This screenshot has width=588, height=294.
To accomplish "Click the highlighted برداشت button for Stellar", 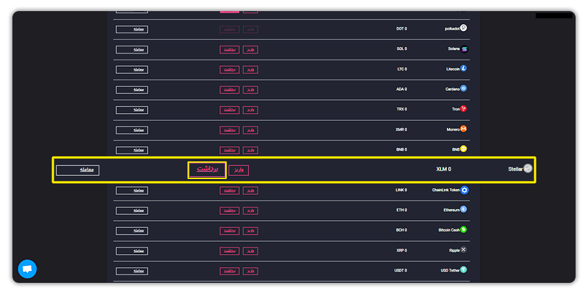I will [x=207, y=169].
